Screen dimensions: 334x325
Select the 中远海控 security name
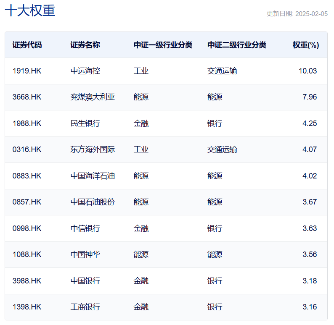pos(85,71)
